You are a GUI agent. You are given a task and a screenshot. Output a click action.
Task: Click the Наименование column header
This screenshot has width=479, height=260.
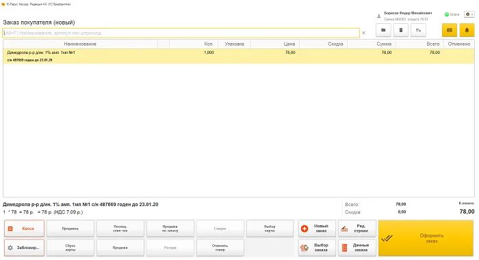point(80,44)
